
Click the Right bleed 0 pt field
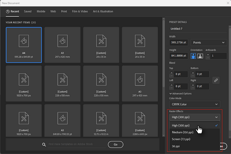tap(202, 86)
